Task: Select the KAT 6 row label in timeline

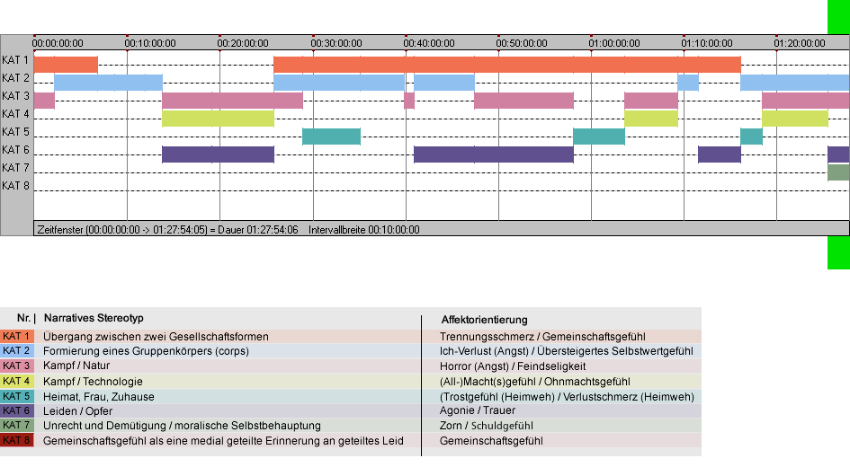Action: (x=15, y=149)
